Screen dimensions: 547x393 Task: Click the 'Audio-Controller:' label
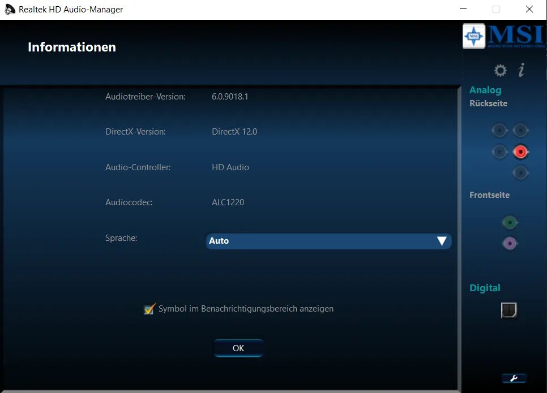tap(138, 167)
